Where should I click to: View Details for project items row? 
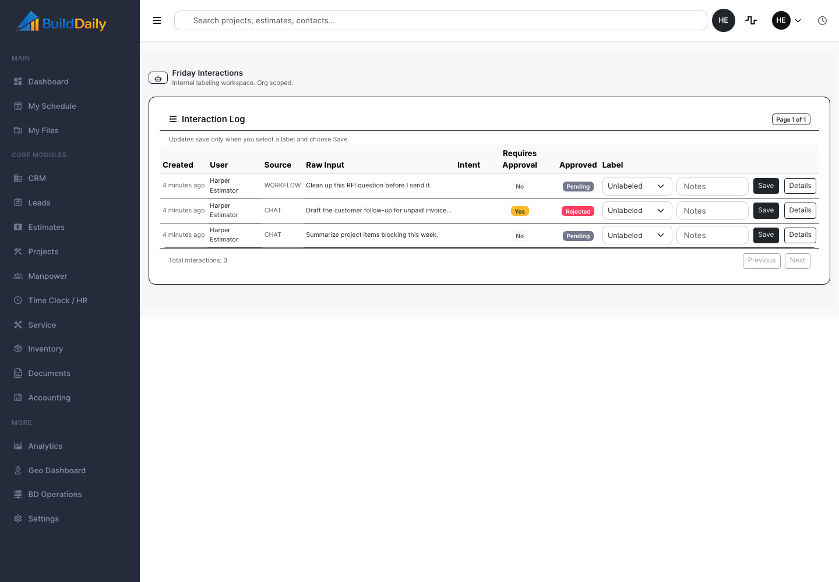tap(800, 235)
